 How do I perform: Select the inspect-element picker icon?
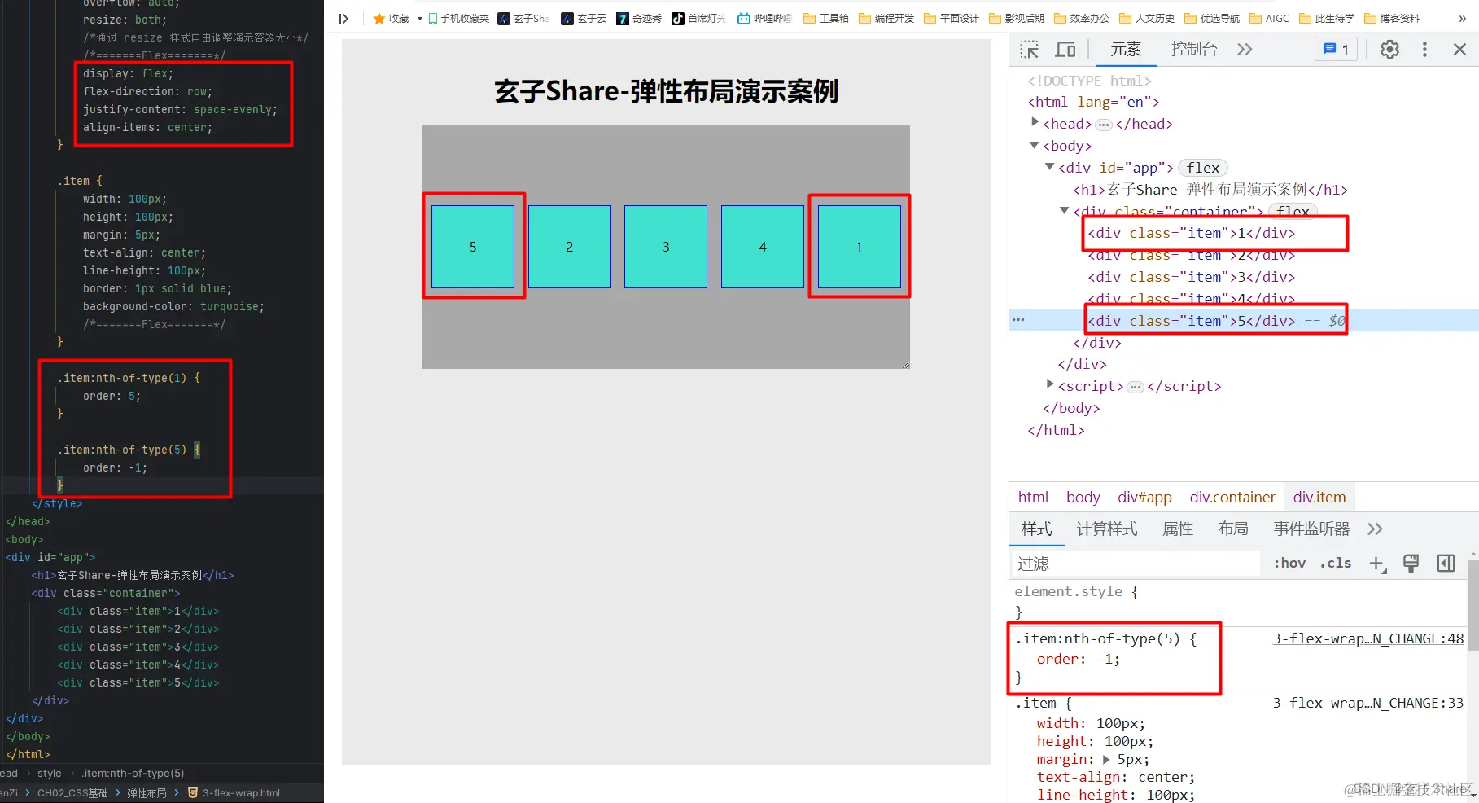coord(1029,49)
